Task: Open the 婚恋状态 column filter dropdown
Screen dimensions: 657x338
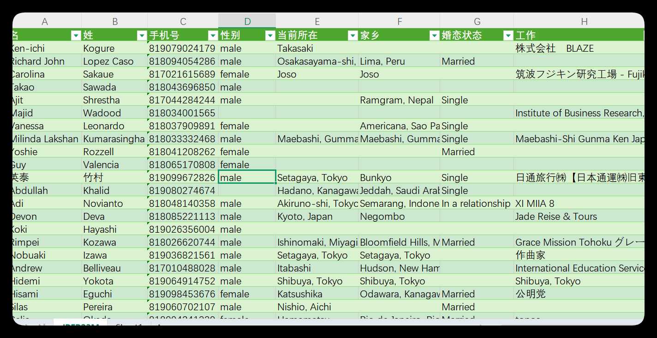Action: coord(508,36)
